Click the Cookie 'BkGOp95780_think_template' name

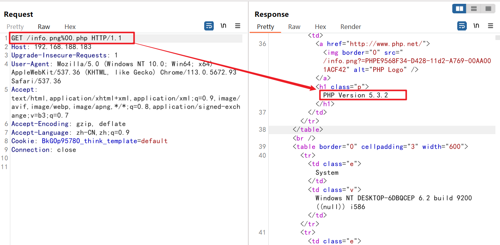click(89, 141)
